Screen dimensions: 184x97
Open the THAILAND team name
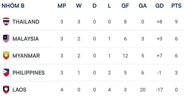[x=26, y=22]
